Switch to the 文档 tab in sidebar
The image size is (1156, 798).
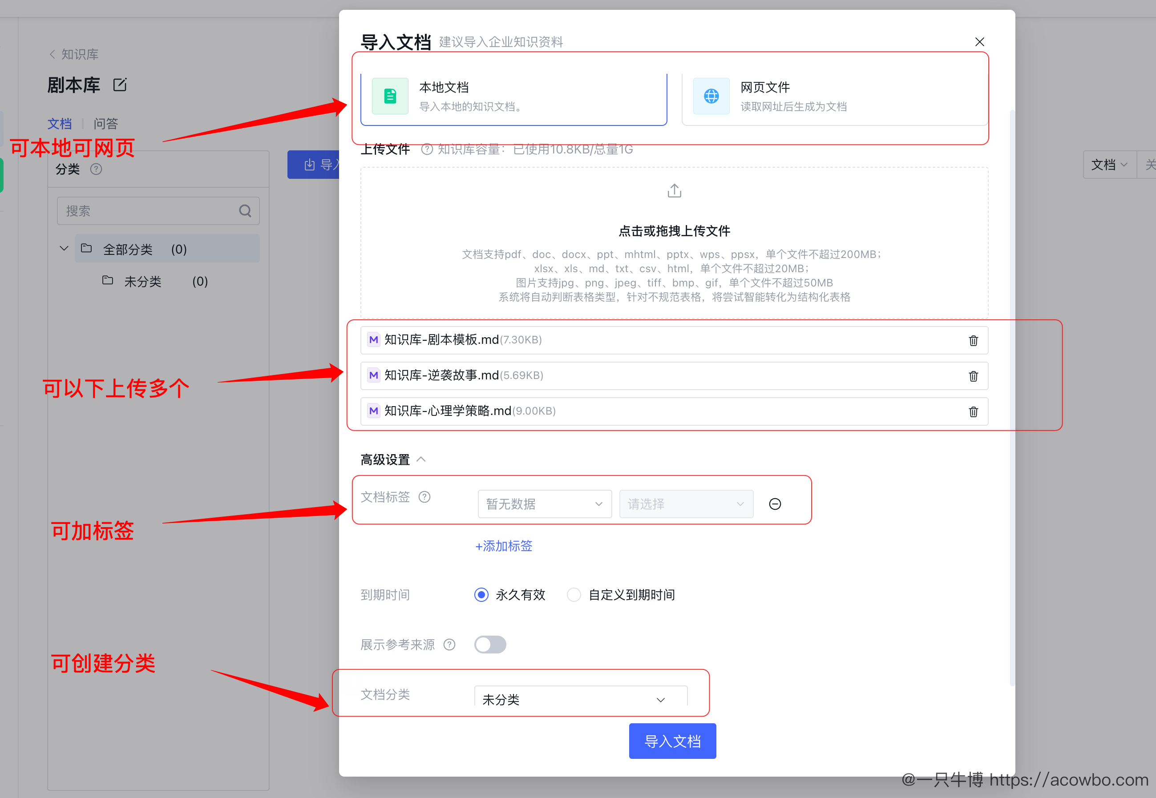click(x=60, y=124)
